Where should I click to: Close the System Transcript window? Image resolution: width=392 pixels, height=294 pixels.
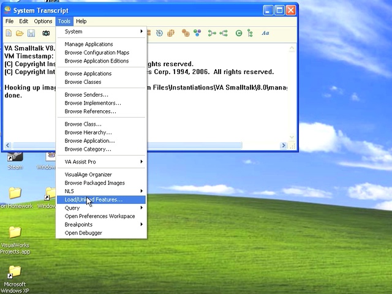(x=291, y=10)
